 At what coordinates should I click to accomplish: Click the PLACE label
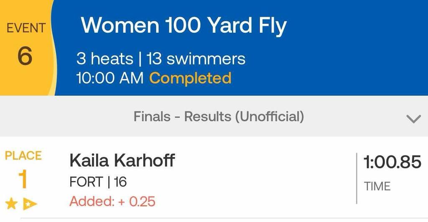pos(23,156)
